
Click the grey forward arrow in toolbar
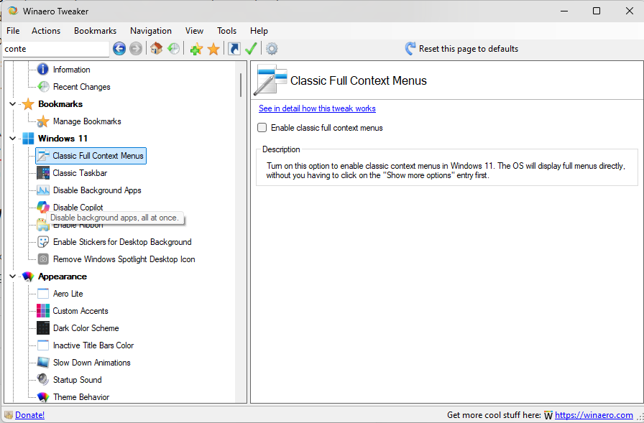tap(136, 49)
